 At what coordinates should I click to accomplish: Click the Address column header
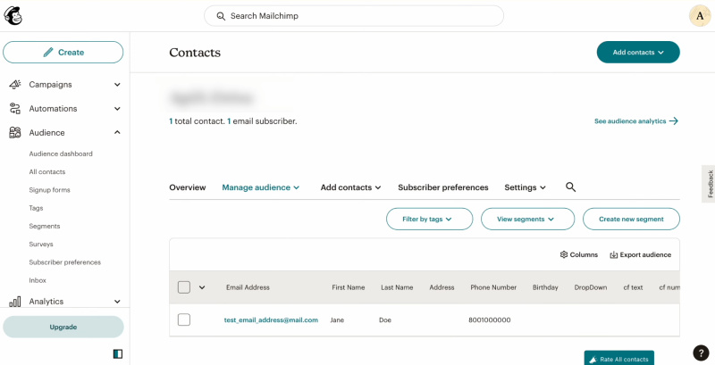point(442,287)
